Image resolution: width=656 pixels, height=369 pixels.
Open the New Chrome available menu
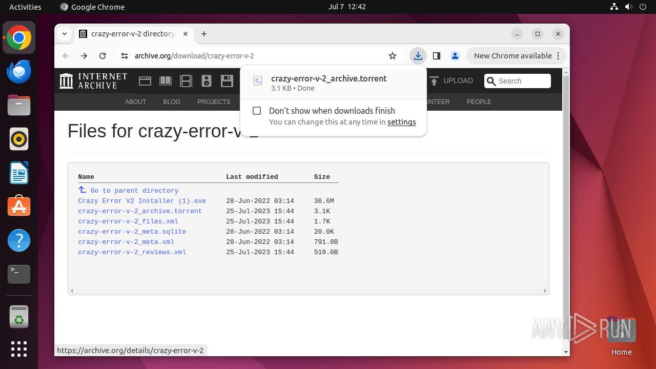tap(517, 56)
